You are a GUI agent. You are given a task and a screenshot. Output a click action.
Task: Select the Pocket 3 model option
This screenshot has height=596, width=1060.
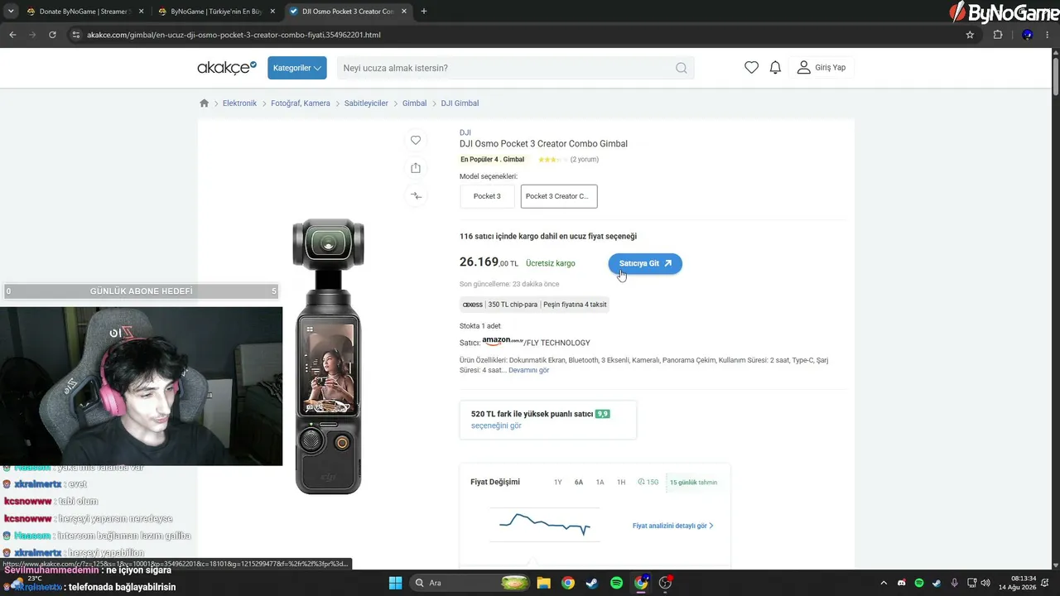tap(487, 196)
